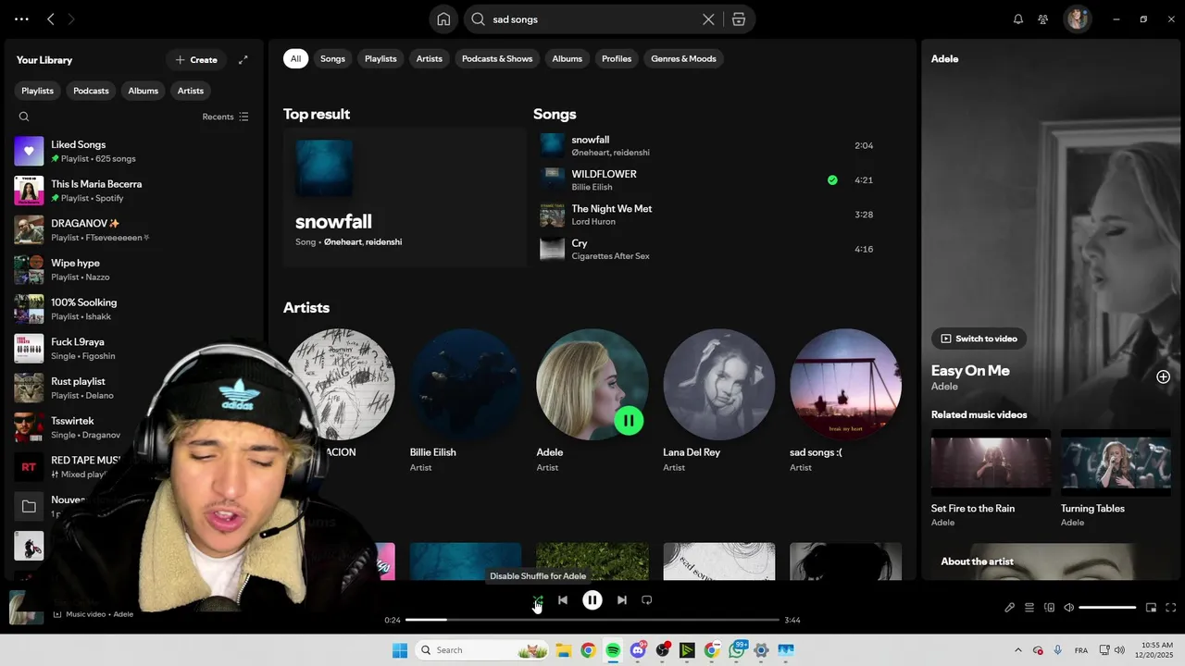This screenshot has height=666, width=1185.
Task: Open the three-dot app menu
Action: point(21,19)
